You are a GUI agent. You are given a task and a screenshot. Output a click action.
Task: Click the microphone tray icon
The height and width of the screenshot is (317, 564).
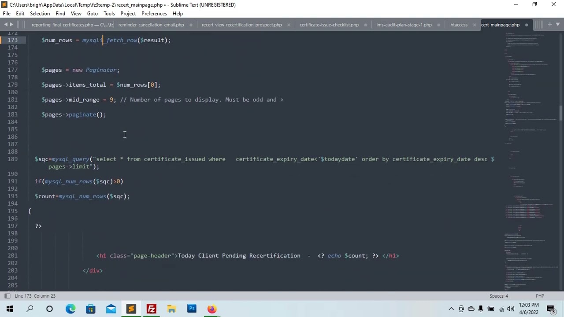pos(481,309)
